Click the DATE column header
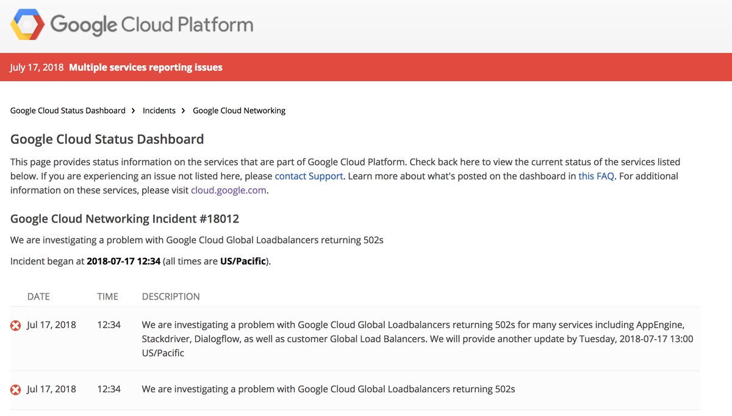 (x=38, y=296)
